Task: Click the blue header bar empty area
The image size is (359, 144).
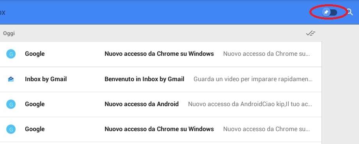Action: point(160,12)
